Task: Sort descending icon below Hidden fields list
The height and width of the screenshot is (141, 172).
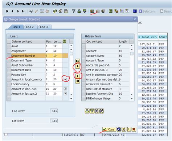Action: pyautogui.click(x=92, y=111)
